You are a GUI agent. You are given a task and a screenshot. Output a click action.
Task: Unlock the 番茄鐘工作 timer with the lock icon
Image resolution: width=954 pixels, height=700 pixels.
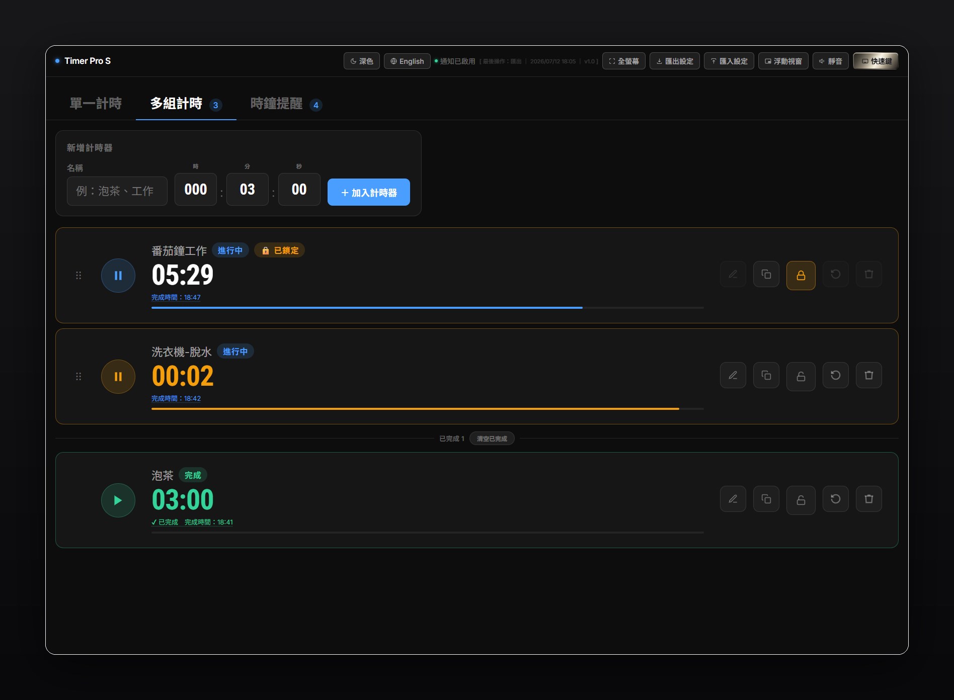[801, 276]
